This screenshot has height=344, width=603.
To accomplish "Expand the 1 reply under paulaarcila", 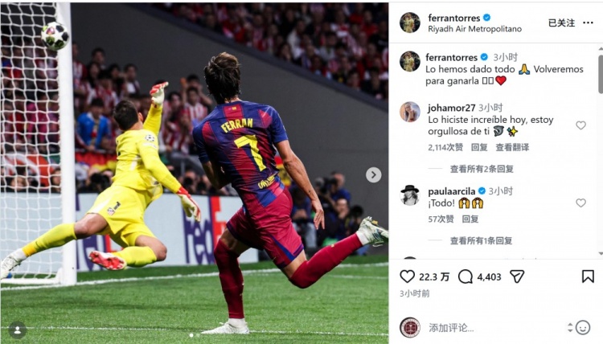I will point(481,240).
